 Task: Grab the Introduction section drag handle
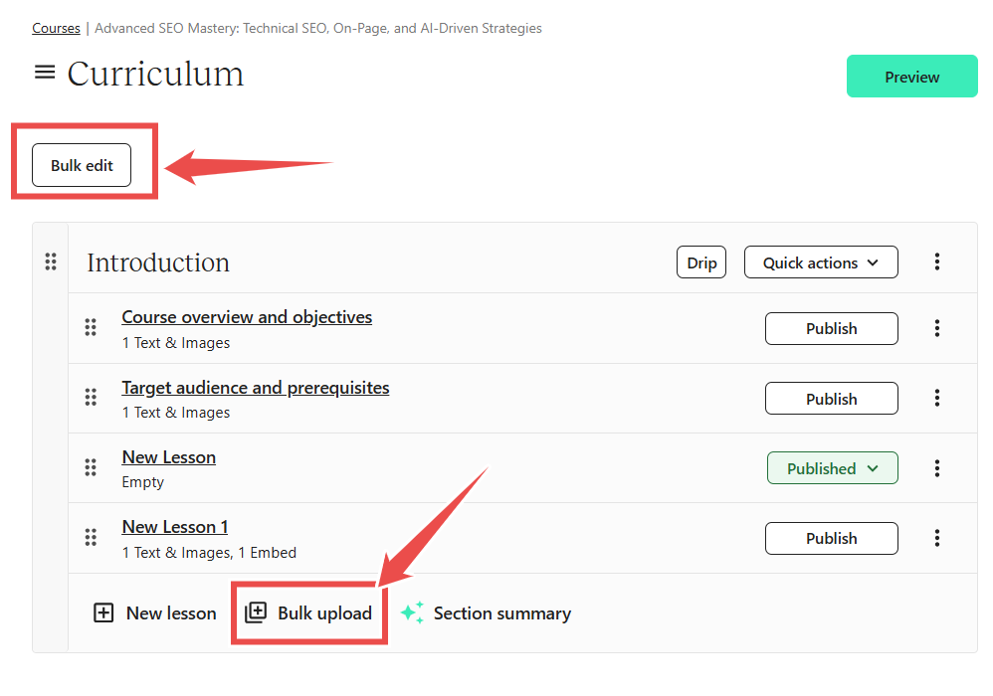tap(51, 261)
